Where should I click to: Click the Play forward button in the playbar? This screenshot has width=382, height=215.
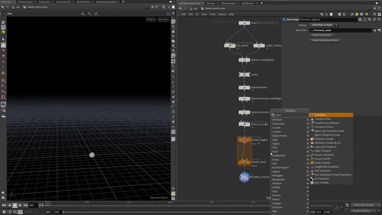[20, 205]
